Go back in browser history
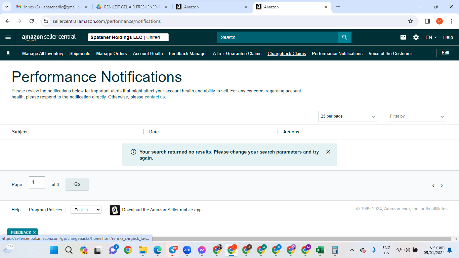459x258 pixels. tap(7, 21)
